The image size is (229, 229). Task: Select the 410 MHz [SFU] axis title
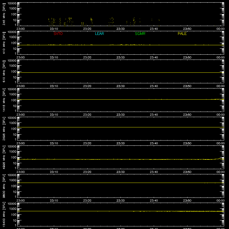[x=4, y=43]
